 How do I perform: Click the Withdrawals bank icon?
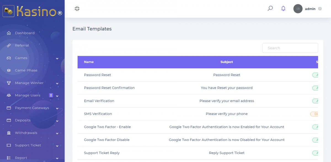(x=9, y=133)
